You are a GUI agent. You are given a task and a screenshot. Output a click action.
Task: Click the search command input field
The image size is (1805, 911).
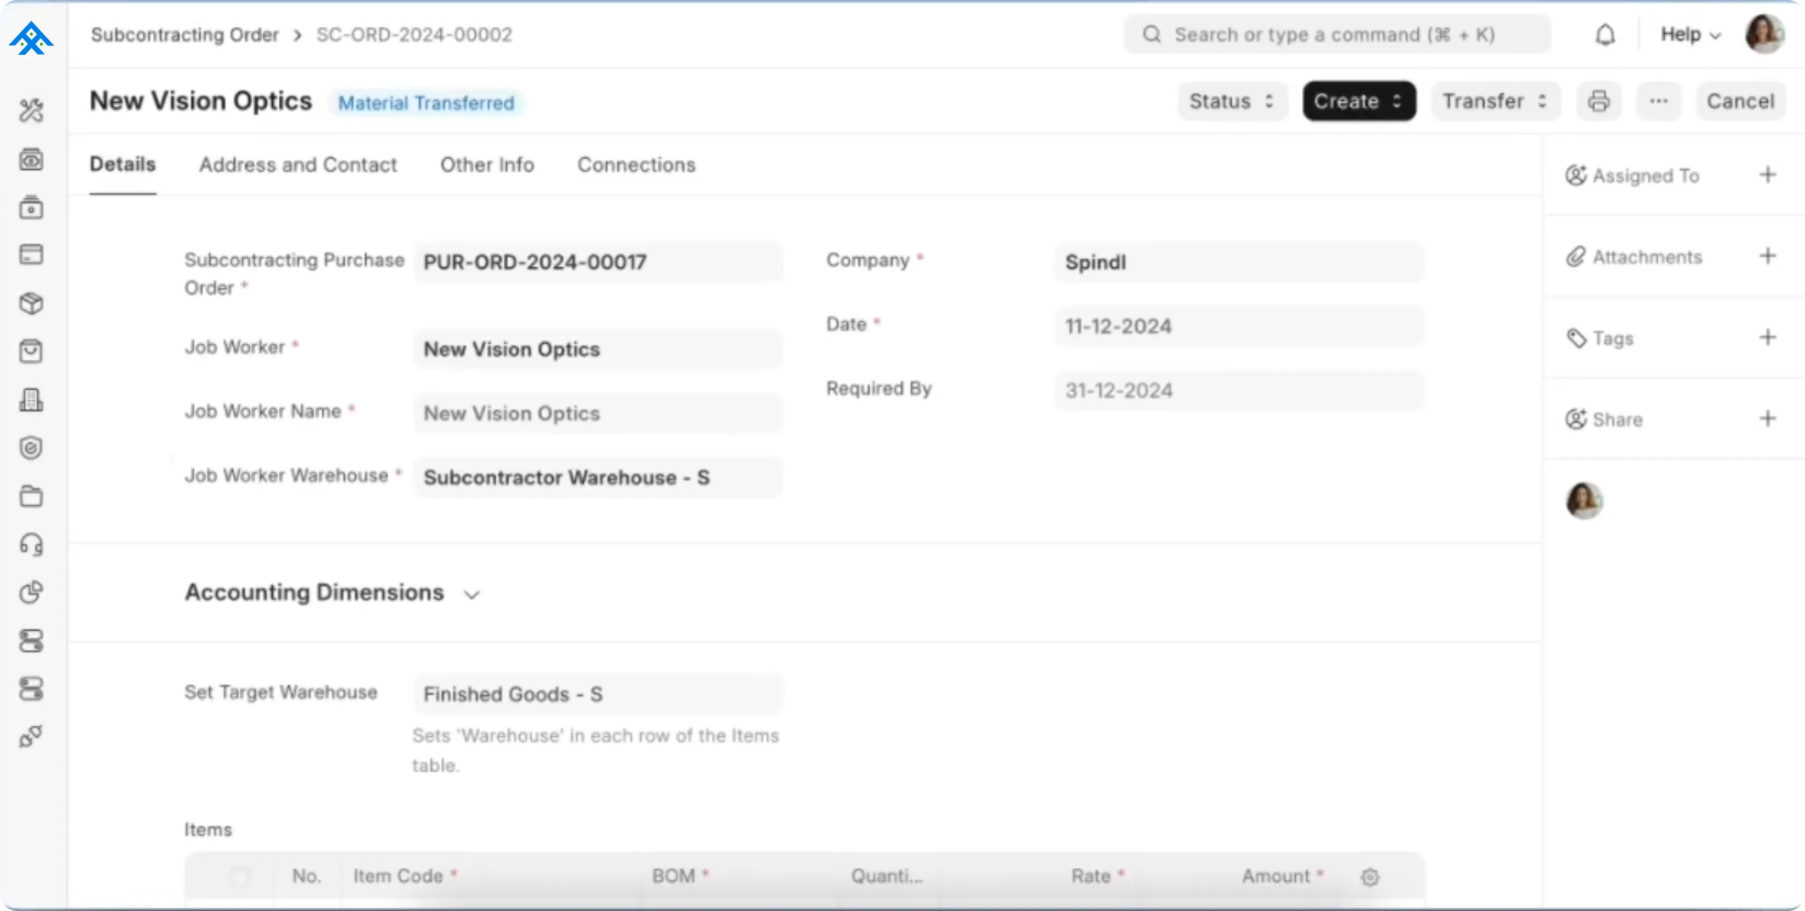(1335, 34)
